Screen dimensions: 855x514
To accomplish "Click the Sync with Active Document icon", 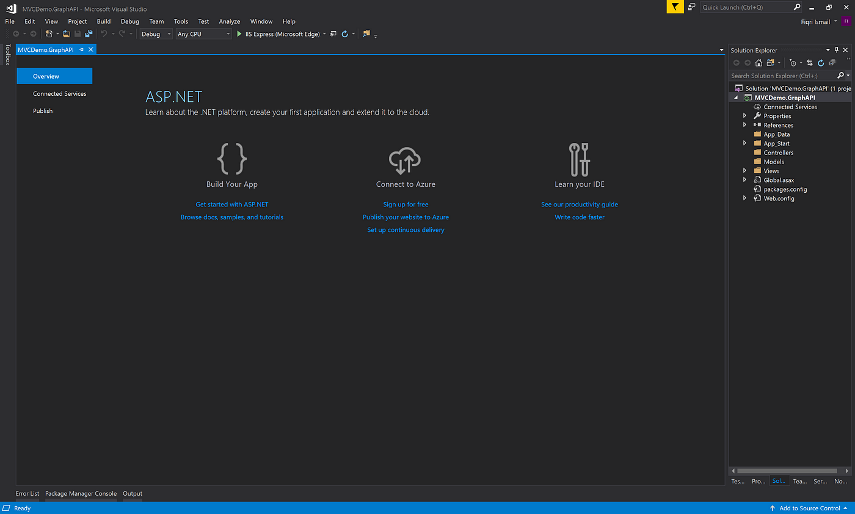I will [x=810, y=63].
